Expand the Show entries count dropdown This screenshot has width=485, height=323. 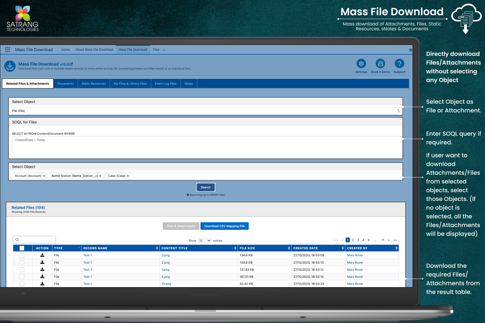coord(204,241)
